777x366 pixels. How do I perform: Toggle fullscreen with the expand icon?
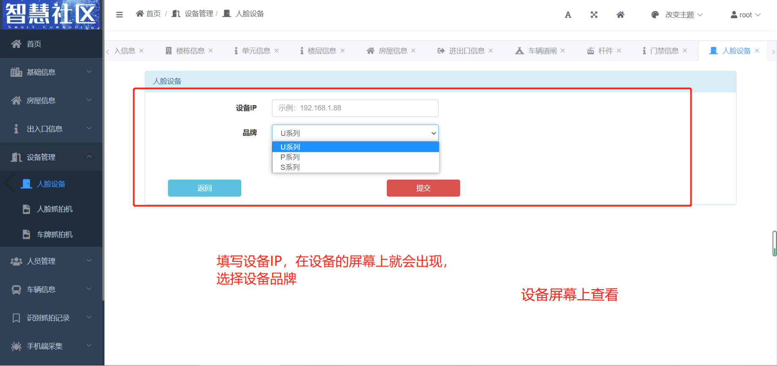point(594,15)
